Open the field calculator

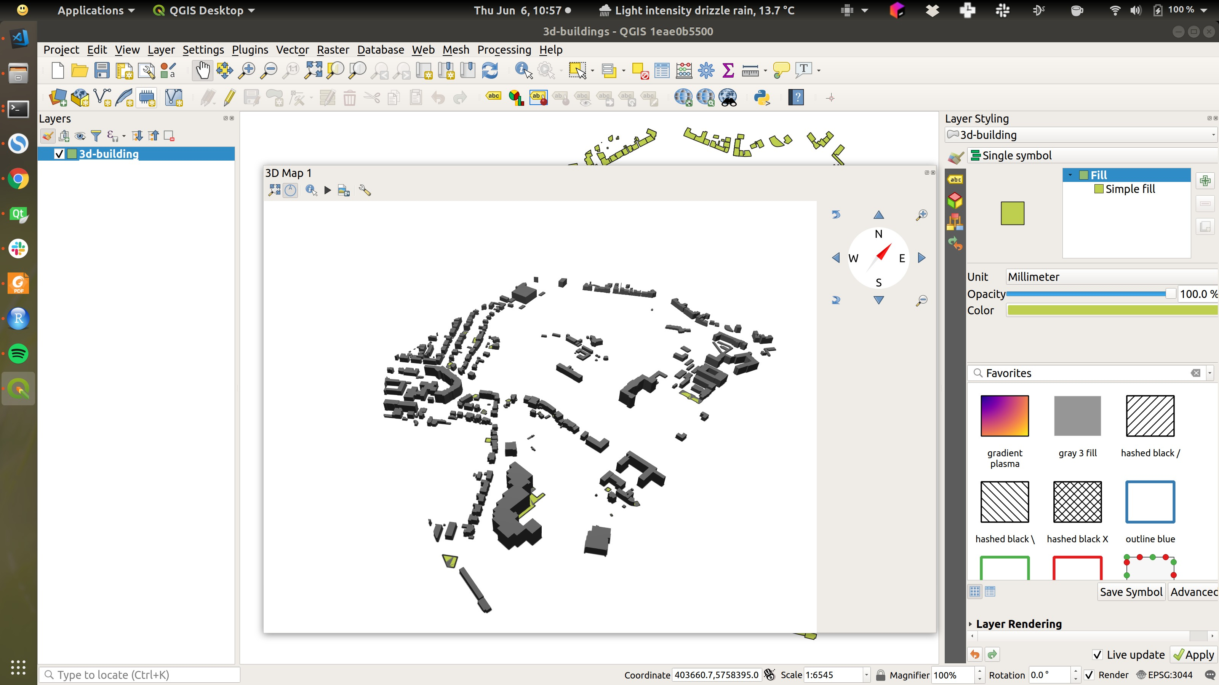(684, 71)
